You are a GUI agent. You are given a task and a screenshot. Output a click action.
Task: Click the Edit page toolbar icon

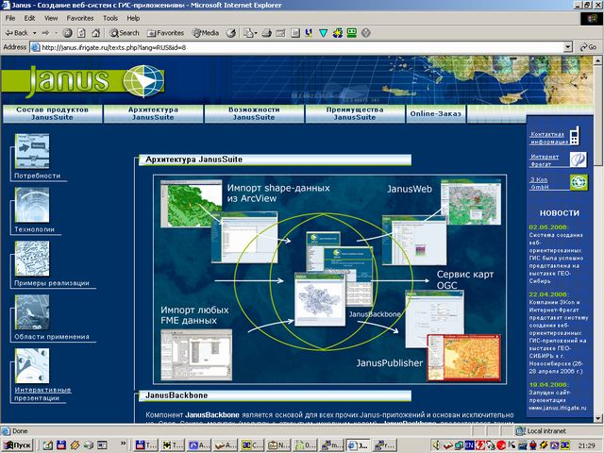coord(281,33)
